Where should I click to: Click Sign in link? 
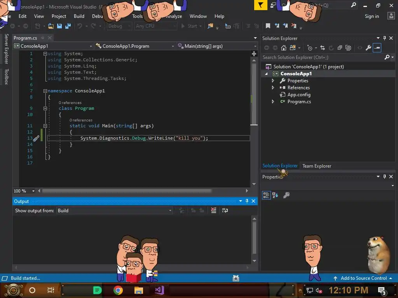pyautogui.click(x=372, y=16)
